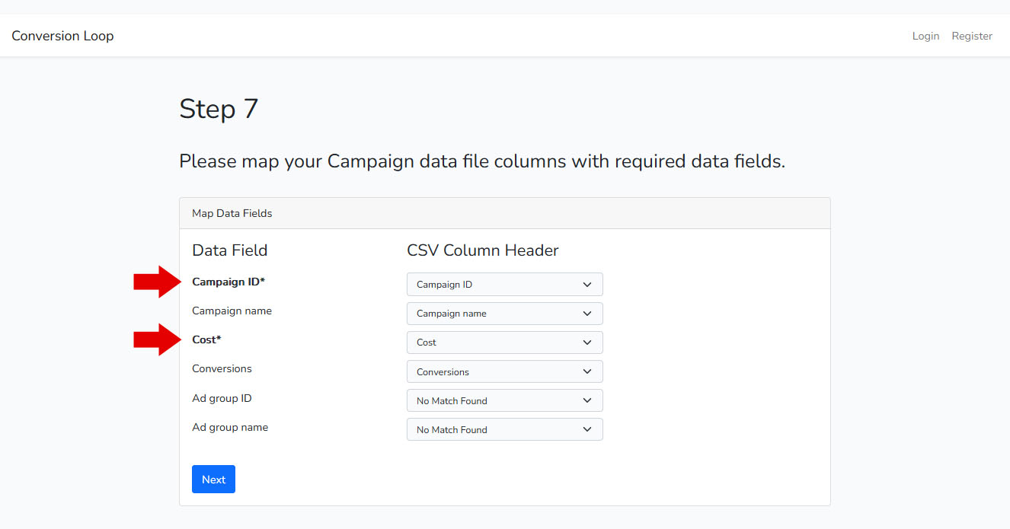Open the Cost column dropdown
The image size is (1010, 529).
tap(504, 343)
